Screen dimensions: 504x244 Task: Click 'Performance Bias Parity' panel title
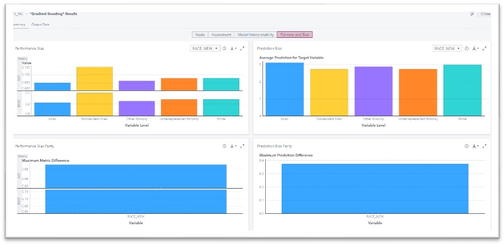coord(35,146)
